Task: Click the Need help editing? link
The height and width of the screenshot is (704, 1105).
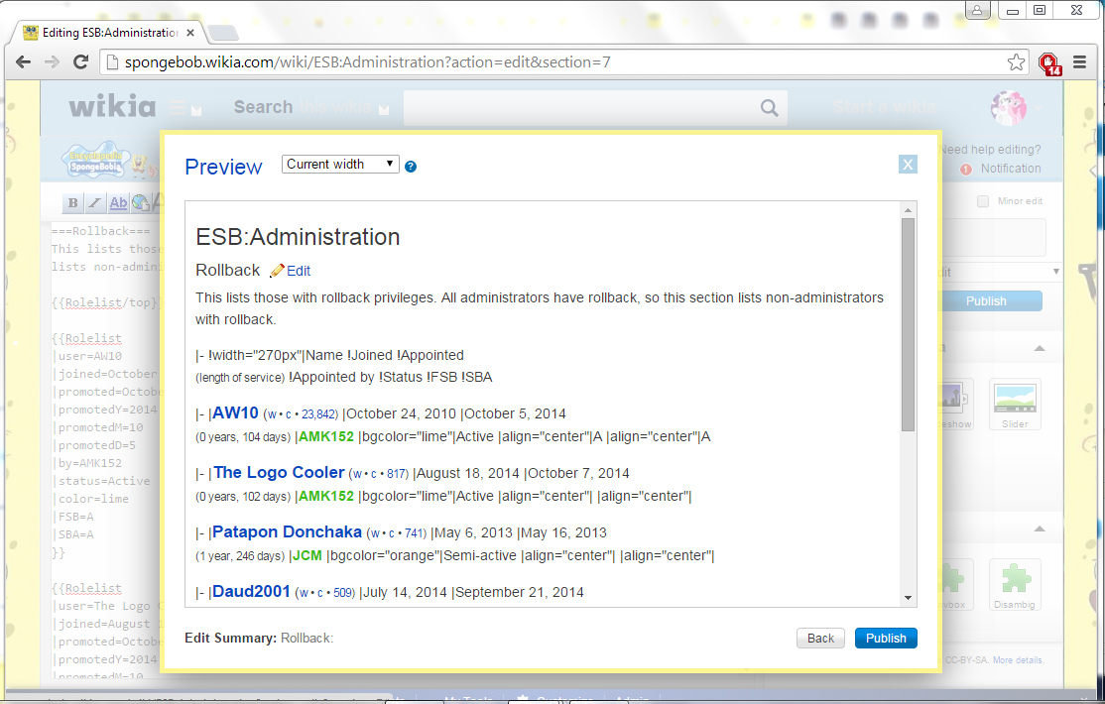Action: click(990, 150)
